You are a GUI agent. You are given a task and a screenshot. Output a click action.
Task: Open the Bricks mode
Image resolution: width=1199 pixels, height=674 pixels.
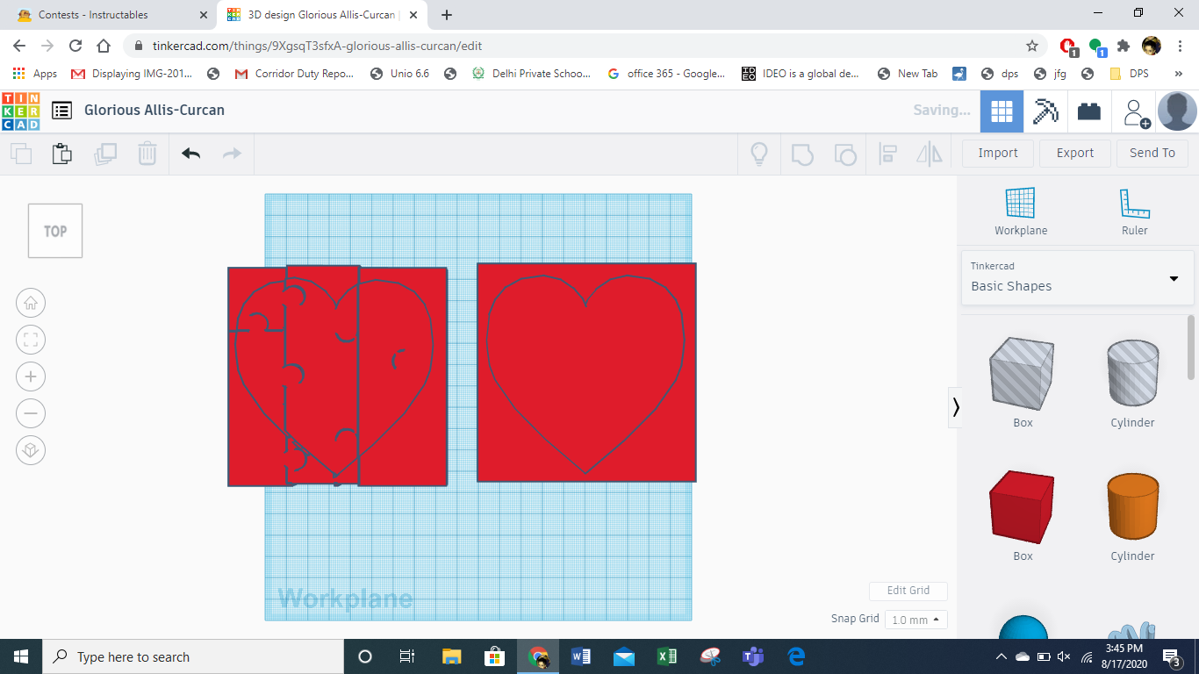pyautogui.click(x=1089, y=111)
